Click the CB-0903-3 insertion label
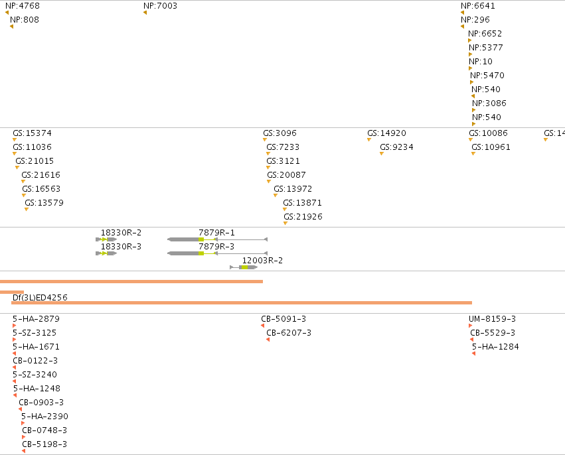565x455 pixels. coord(41,403)
